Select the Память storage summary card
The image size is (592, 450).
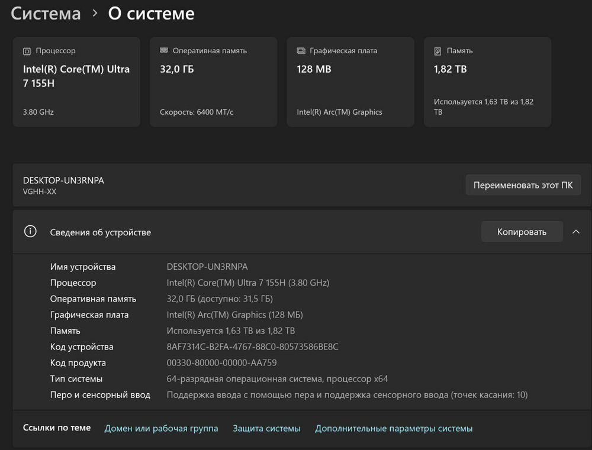pos(487,82)
